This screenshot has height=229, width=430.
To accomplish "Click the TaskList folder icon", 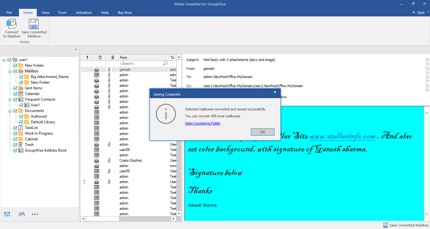I will pos(20,128).
